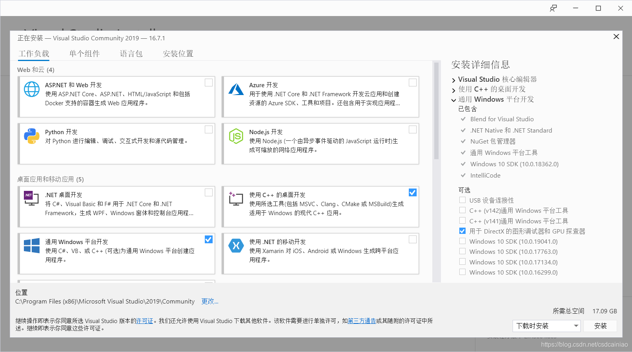Switch to the 语言包 tab
632x352 pixels.
pyautogui.click(x=131, y=54)
